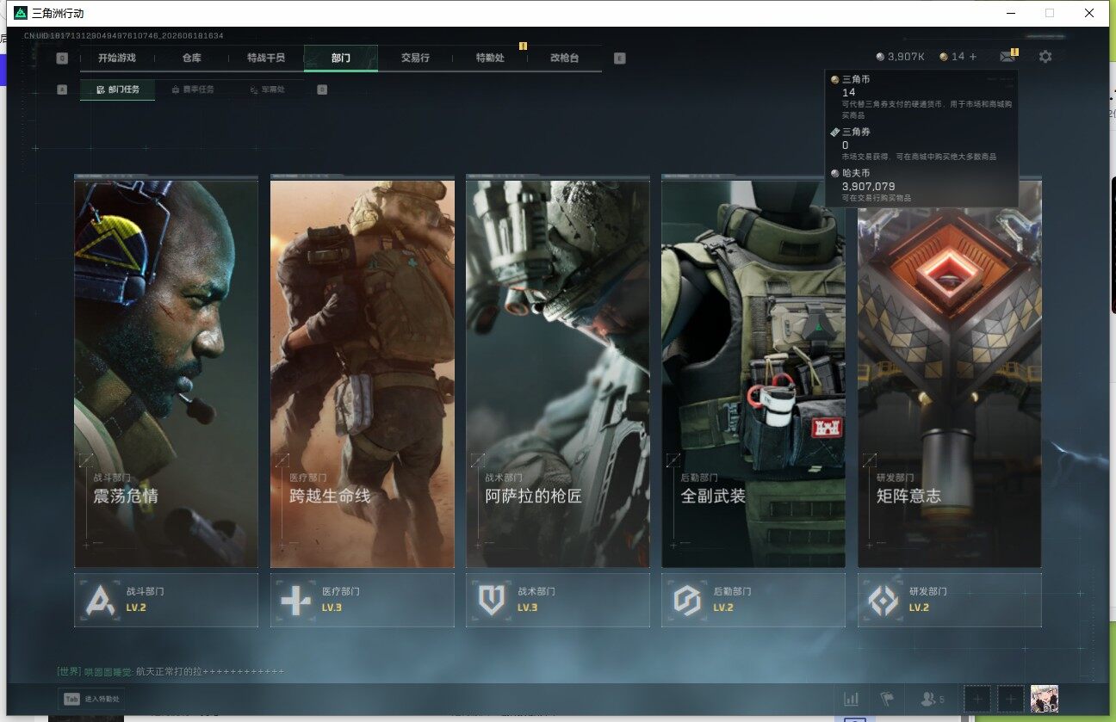The image size is (1116, 722).
Task: Click the D key hint after 军需处
Action: point(322,89)
